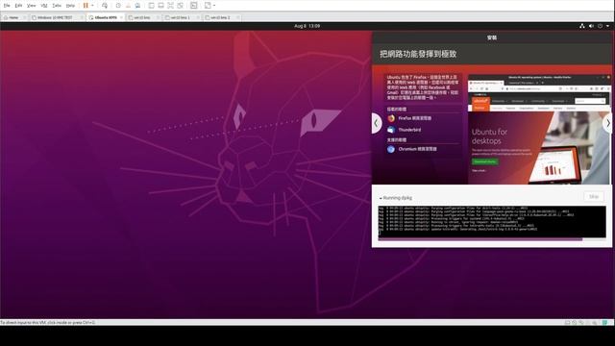
Task: Click the Thunderbird icon in the slide
Action: [x=391, y=130]
